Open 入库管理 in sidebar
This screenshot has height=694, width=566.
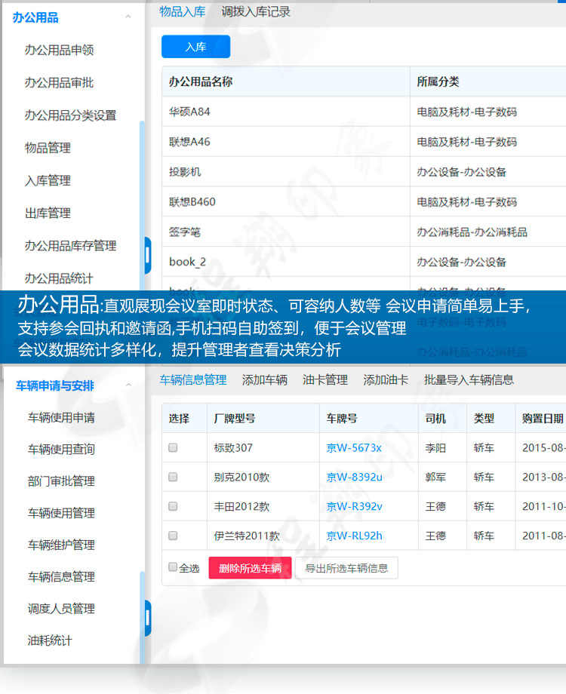click(x=48, y=180)
